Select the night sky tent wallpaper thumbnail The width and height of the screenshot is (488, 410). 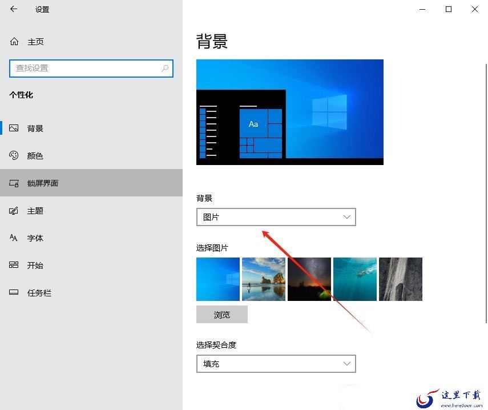tap(309, 279)
